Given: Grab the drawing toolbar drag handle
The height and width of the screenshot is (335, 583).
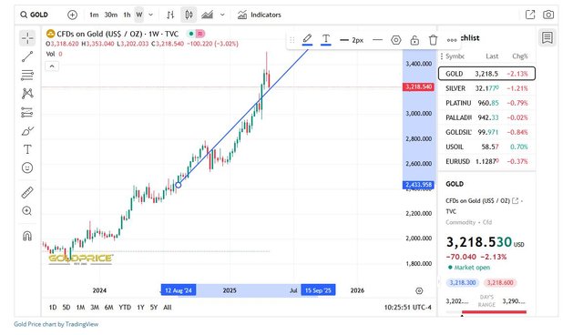Looking at the screenshot, I should [291, 40].
